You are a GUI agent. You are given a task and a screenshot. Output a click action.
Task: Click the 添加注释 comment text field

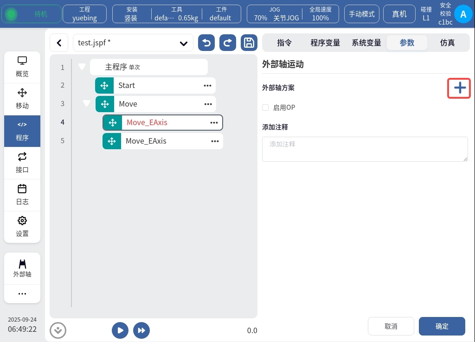pos(365,149)
